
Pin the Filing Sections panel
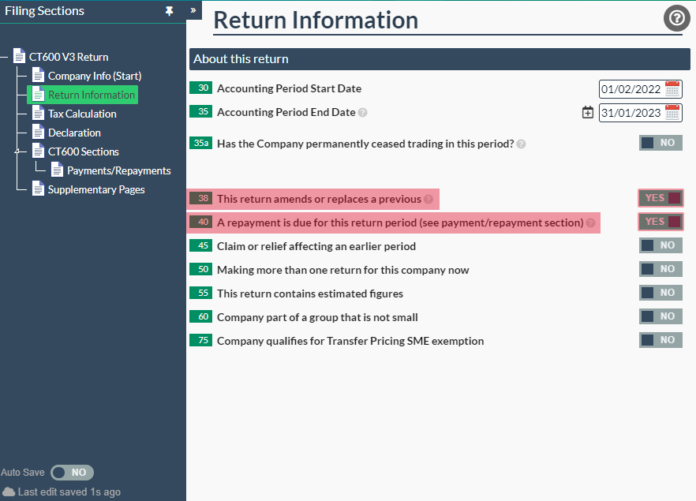(169, 11)
